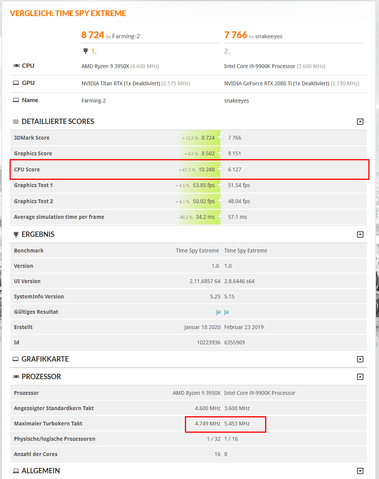Viewport: 379px width, 479px height.
Task: Click the 4.600 MHz standard clock value
Action: 208,408
